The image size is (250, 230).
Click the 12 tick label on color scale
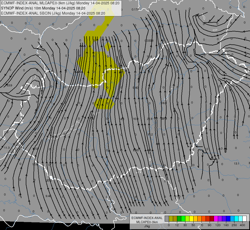point(177,225)
